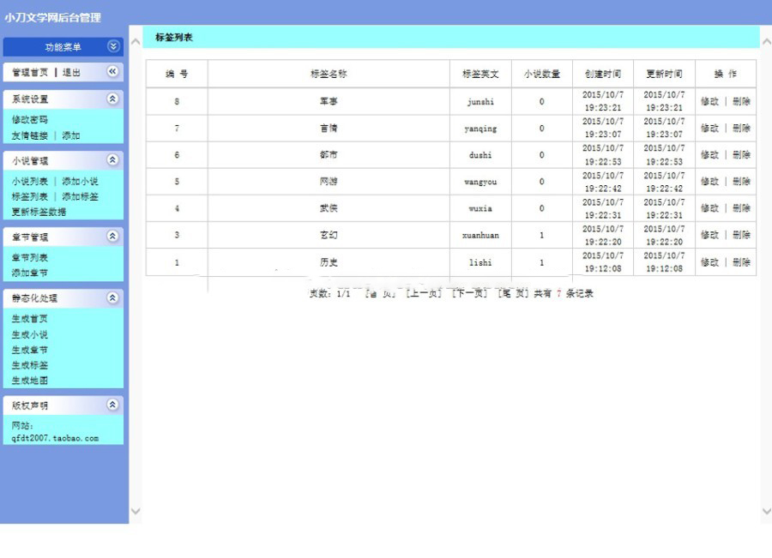The image size is (772, 558).
Task: Select 生成地图 under 静态化处理
Action: pyautogui.click(x=30, y=381)
